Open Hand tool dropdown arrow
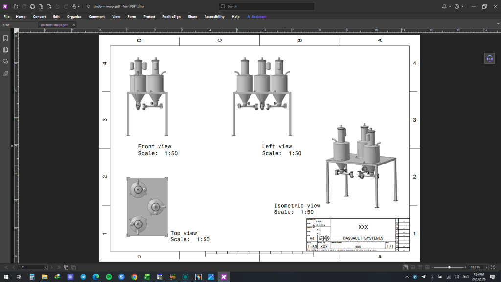Screen dimensions: 501x282 (79, 6)
